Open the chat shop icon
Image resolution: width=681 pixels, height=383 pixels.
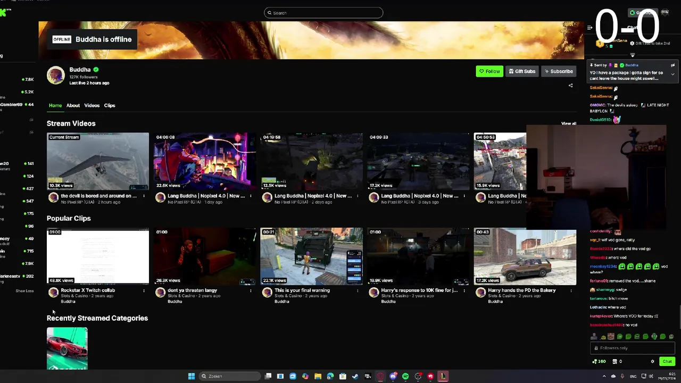pos(615,362)
